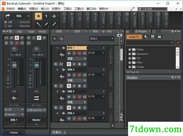The width and height of the screenshot is (183, 136).
Task: Click the duplicate track icon
Action: tap(61, 39)
